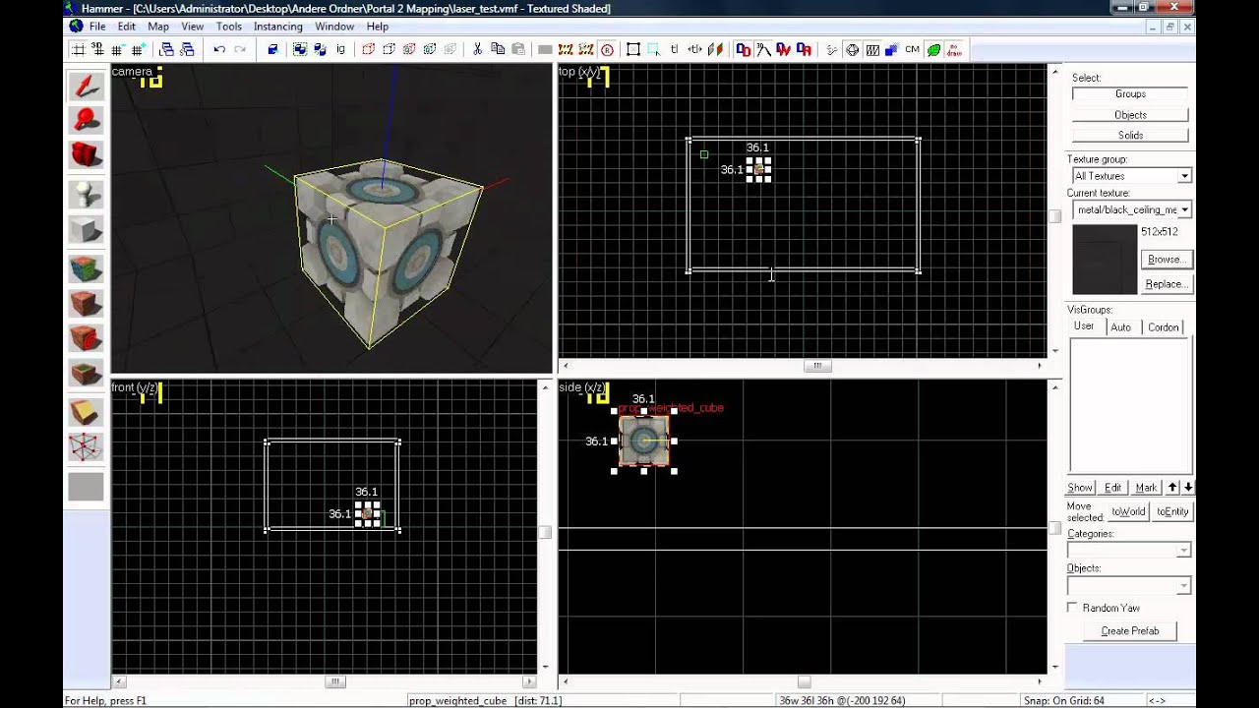Viewport: 1259px width, 708px height.
Task: Click the smaller grid button
Action: 117,49
